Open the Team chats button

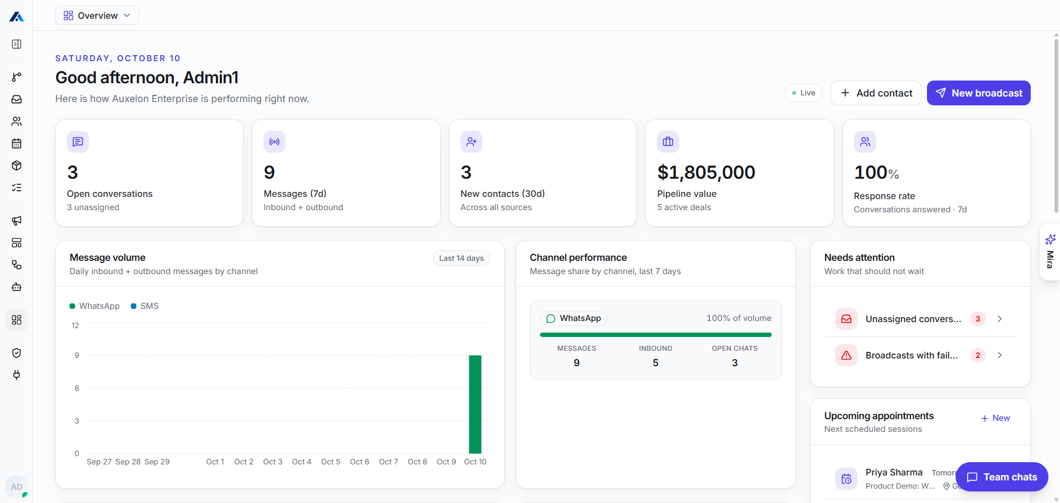(x=1002, y=477)
